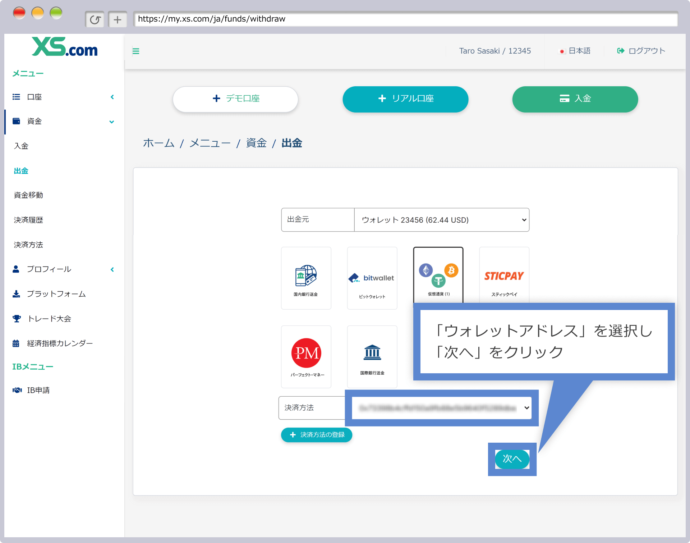The width and height of the screenshot is (690, 543).
Task: Open a new browser tab with plus button
Action: point(118,19)
